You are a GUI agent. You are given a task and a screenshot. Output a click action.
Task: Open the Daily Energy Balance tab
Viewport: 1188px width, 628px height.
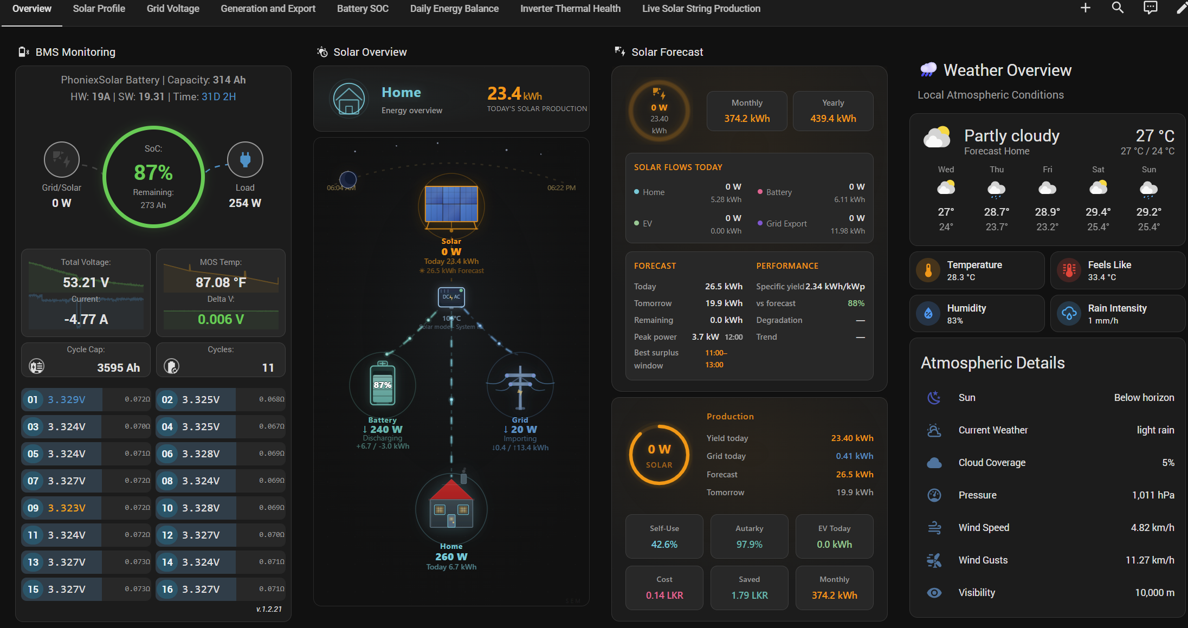[x=454, y=9]
